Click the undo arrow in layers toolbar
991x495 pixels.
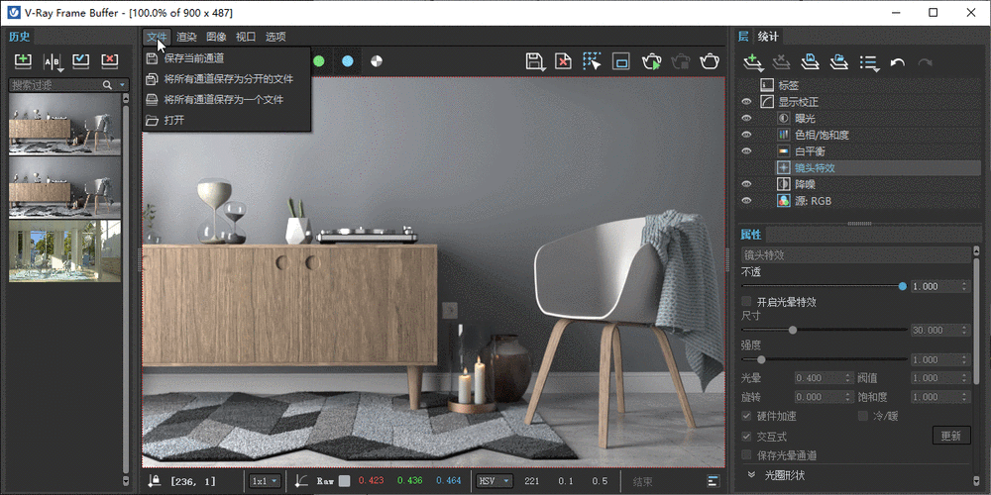coord(898,62)
